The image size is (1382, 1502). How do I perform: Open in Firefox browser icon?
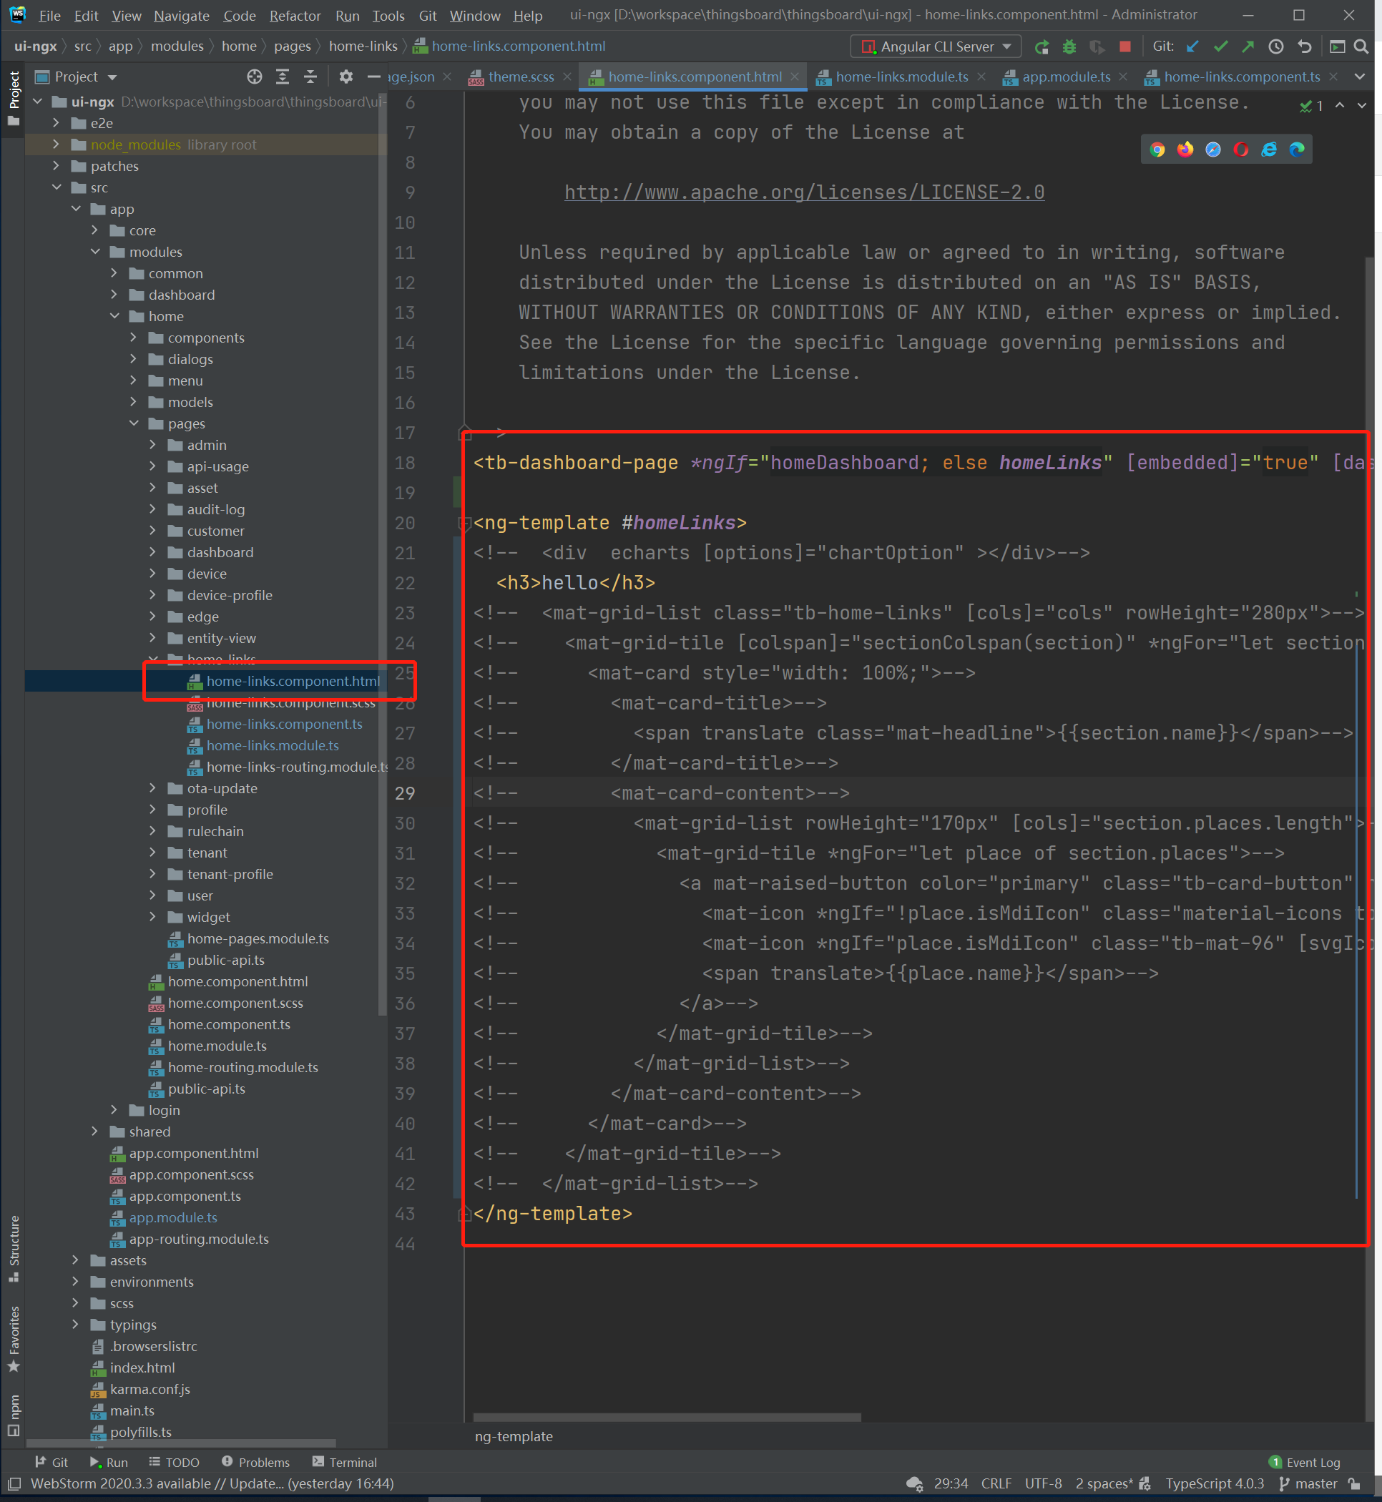(1185, 149)
